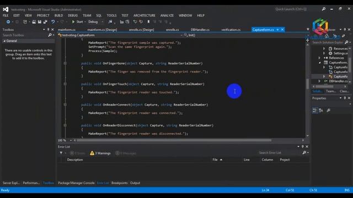
Task: Open the TEAM menu
Action: (87, 15)
